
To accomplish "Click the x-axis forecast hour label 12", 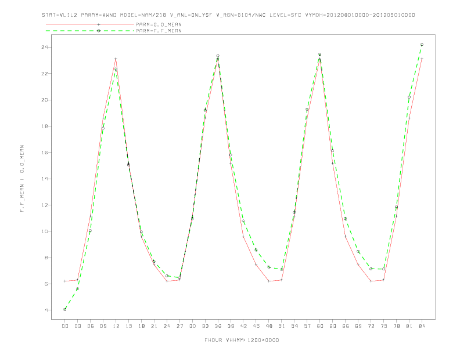I will pyautogui.click(x=116, y=326).
